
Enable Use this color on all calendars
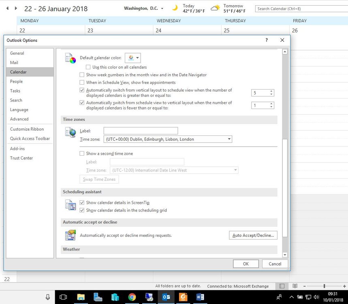click(x=88, y=67)
